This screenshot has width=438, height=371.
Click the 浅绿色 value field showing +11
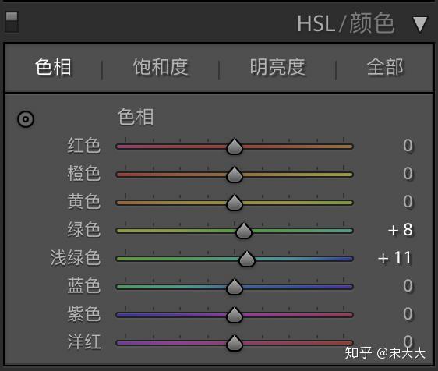pos(395,257)
